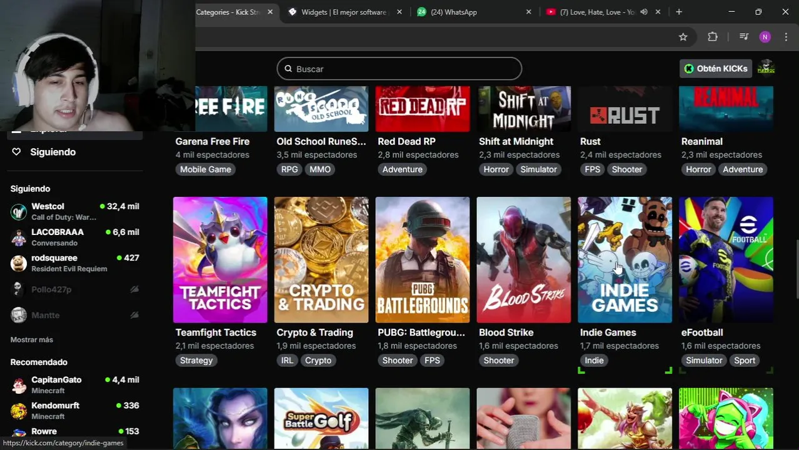Open the Super Battle Golf thumbnail
Viewport: 799px width, 450px height.
point(321,419)
